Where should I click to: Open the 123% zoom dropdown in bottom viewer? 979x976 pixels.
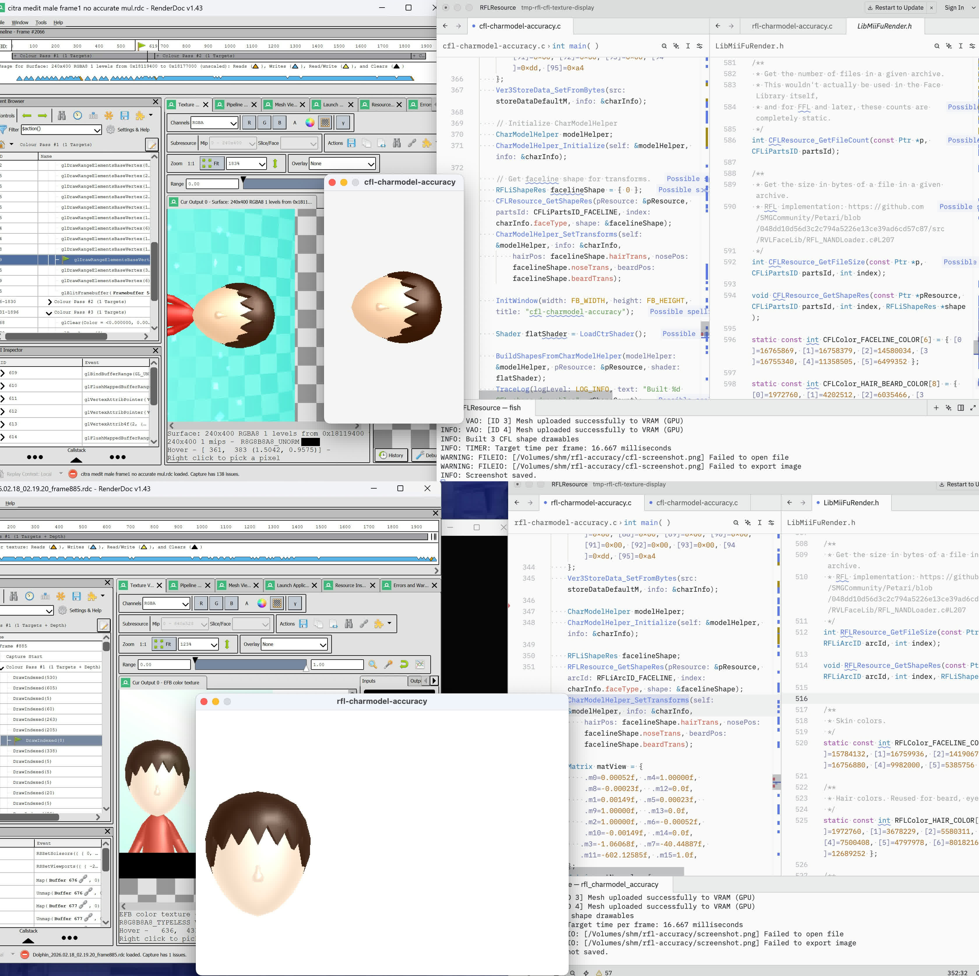(x=198, y=644)
